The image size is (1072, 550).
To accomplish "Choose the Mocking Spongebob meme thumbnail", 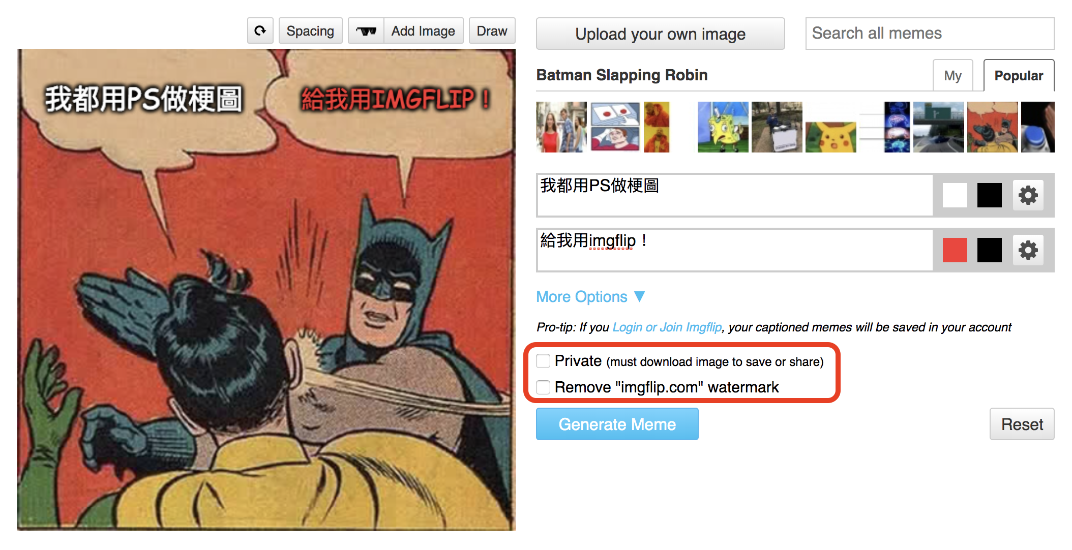I will pyautogui.click(x=723, y=127).
